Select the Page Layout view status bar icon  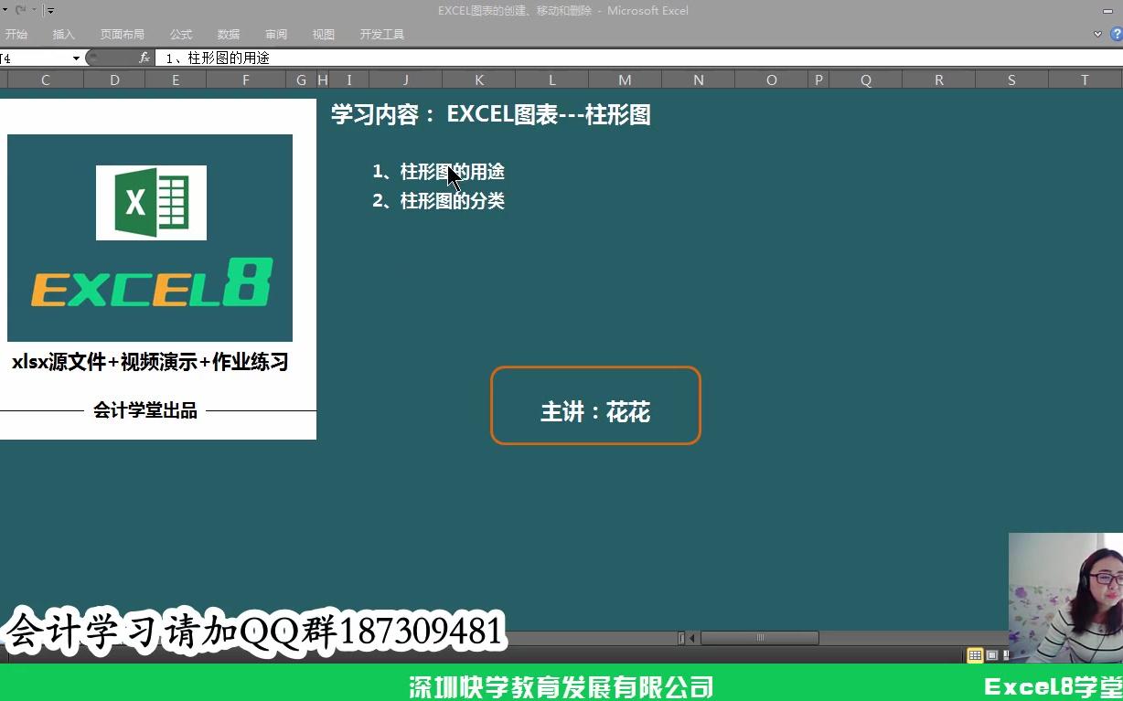point(991,654)
